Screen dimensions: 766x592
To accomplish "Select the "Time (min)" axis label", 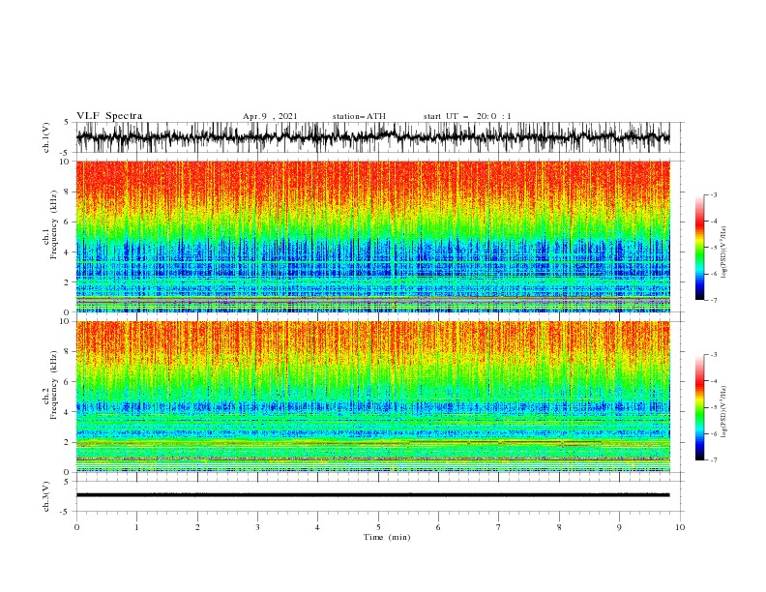I will pyautogui.click(x=387, y=537).
